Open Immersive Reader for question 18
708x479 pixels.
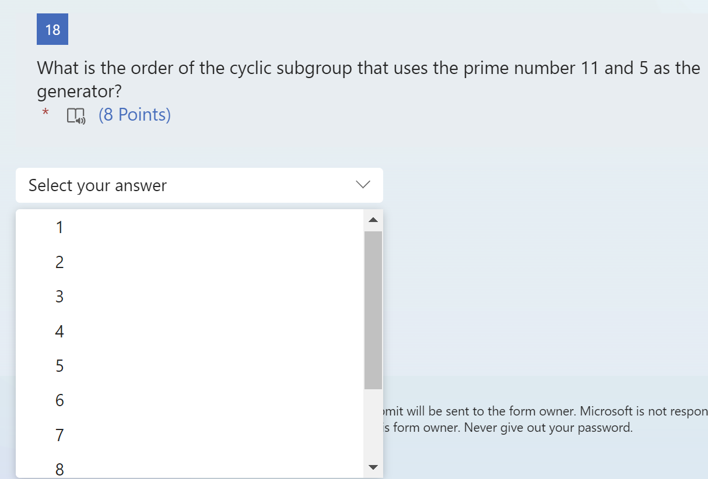point(76,115)
